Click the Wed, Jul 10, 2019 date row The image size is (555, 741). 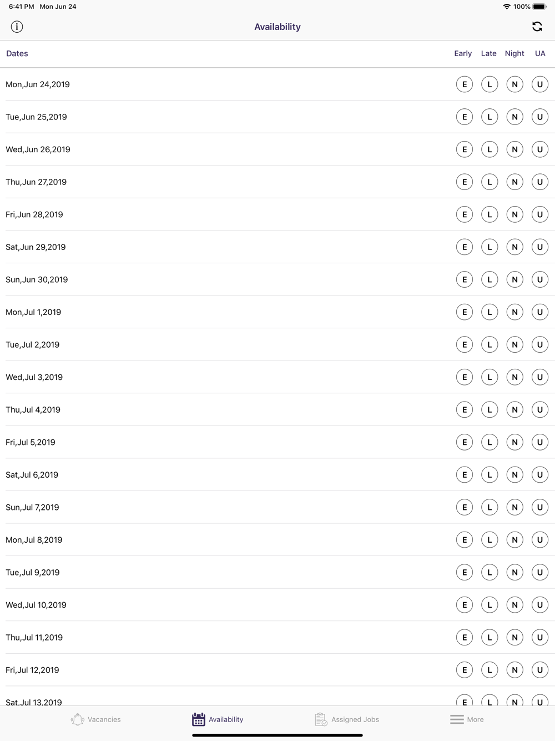point(277,605)
